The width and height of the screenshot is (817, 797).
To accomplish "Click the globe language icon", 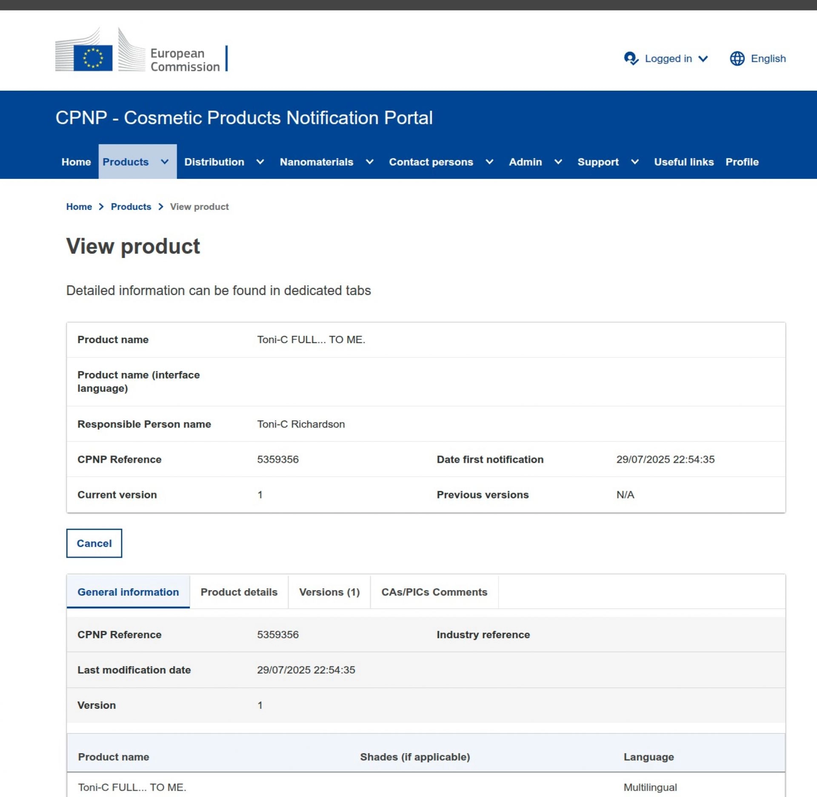I will (737, 59).
